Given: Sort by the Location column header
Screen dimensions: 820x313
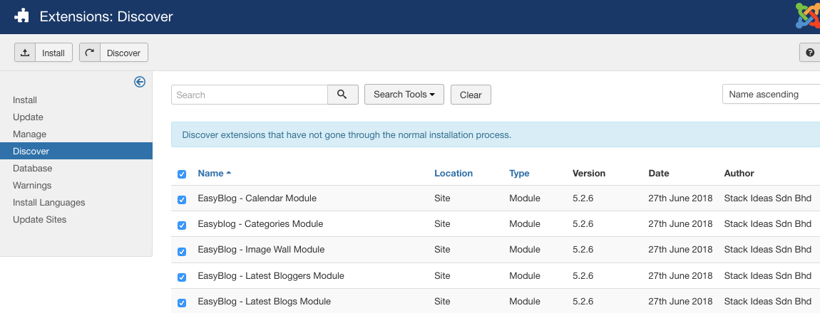Looking at the screenshot, I should click(453, 173).
